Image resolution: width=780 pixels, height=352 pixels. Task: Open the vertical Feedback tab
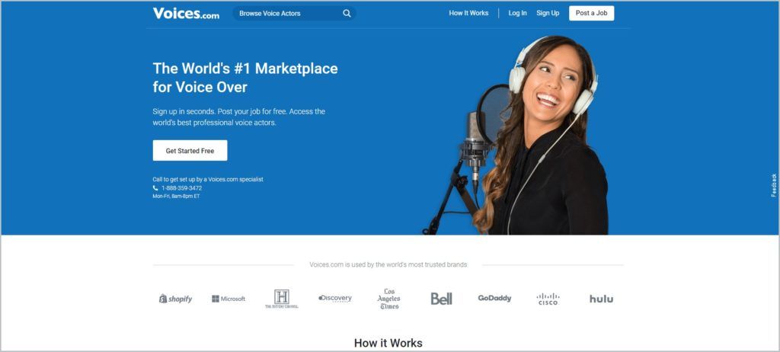(x=774, y=185)
